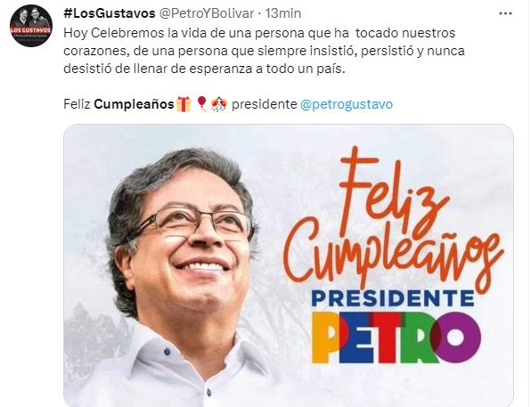The image size is (531, 407).
Task: Click the Los Gustavos profile avatar
Action: 31,26
